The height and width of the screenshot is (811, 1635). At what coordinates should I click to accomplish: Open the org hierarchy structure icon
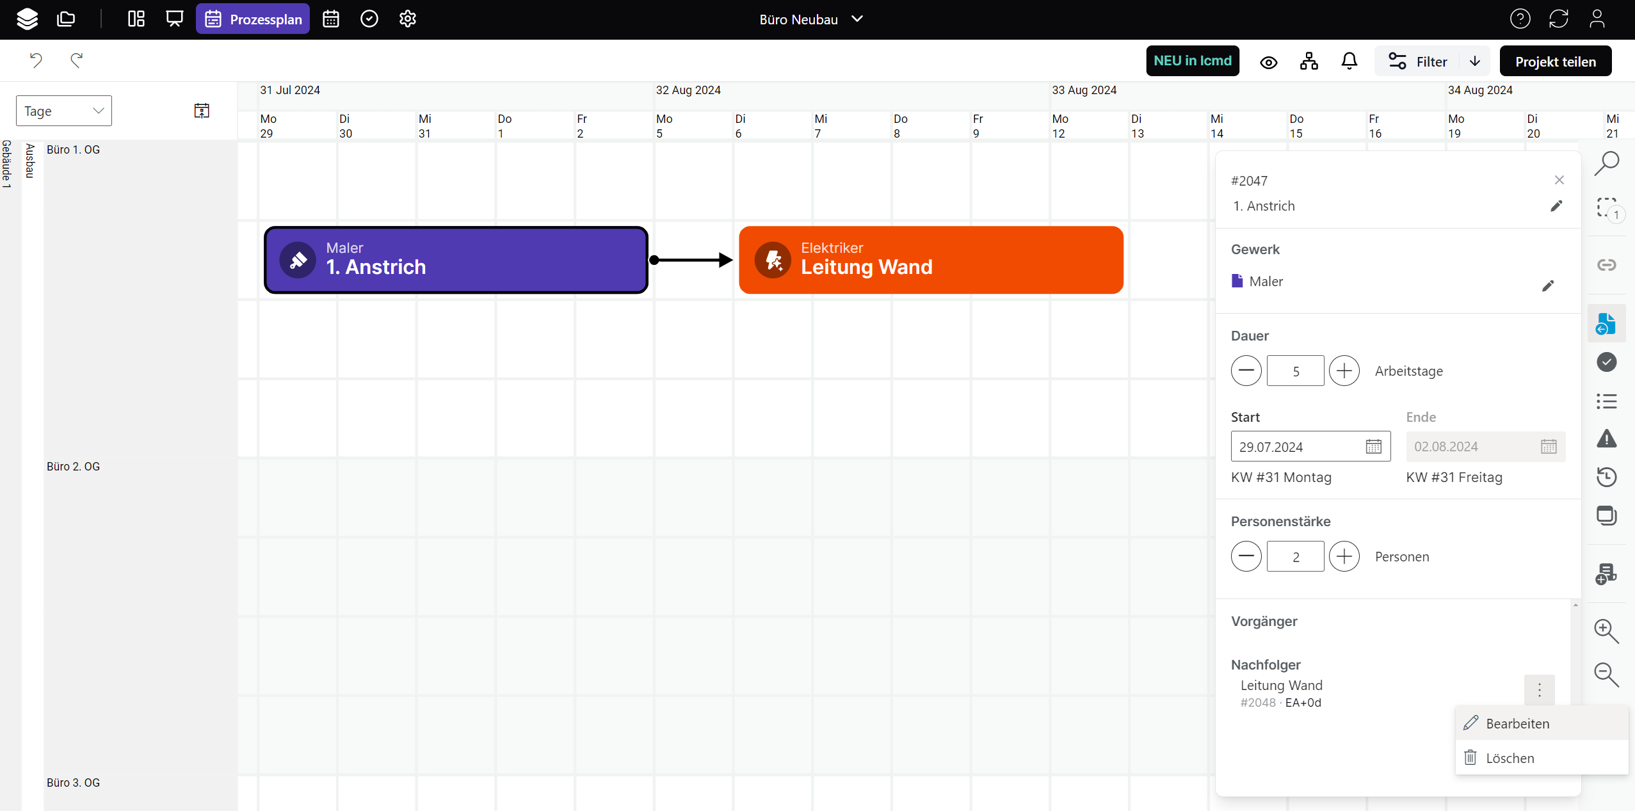coord(1309,61)
